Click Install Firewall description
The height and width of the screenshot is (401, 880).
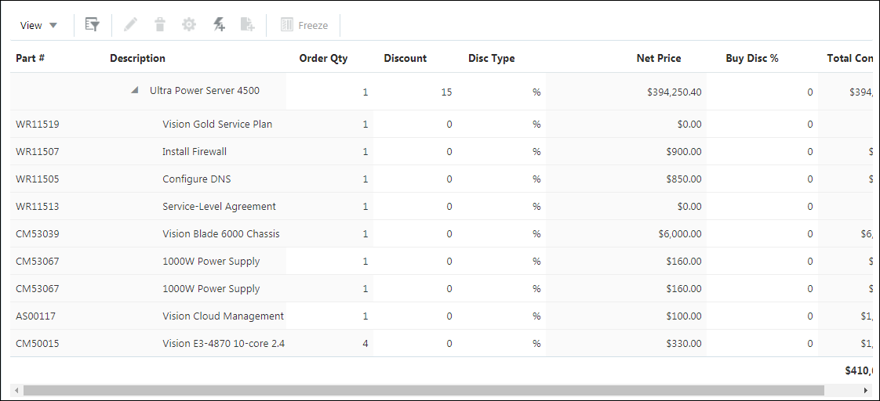[195, 152]
